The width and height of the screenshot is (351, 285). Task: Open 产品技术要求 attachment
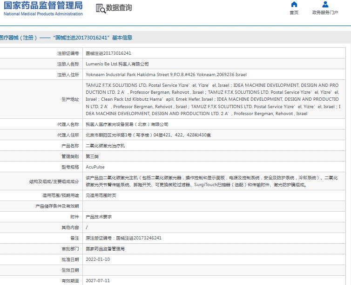coord(99,217)
